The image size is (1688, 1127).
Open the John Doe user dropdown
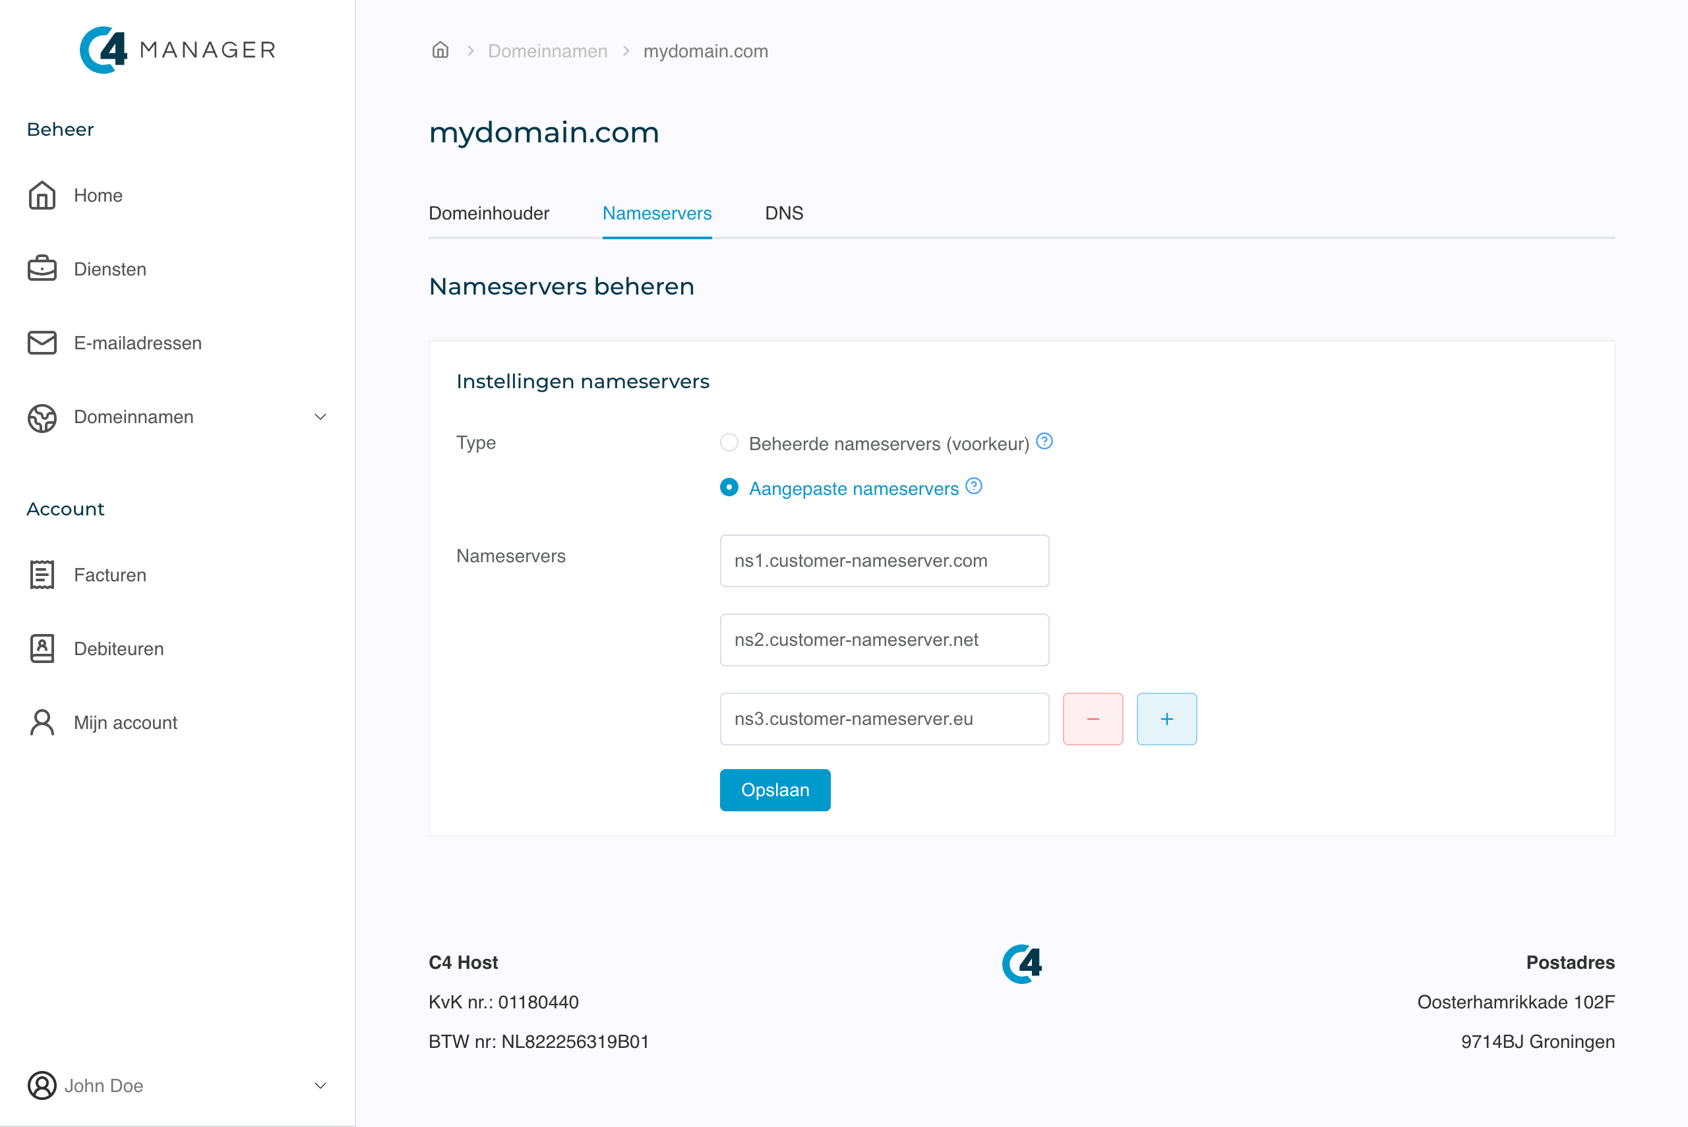pos(320,1085)
